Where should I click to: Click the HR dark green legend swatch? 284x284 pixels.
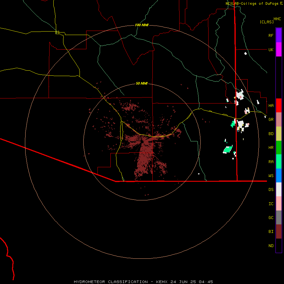point(279,148)
